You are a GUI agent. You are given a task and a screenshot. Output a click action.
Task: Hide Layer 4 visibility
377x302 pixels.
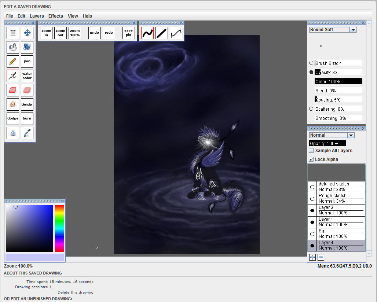[x=312, y=246]
